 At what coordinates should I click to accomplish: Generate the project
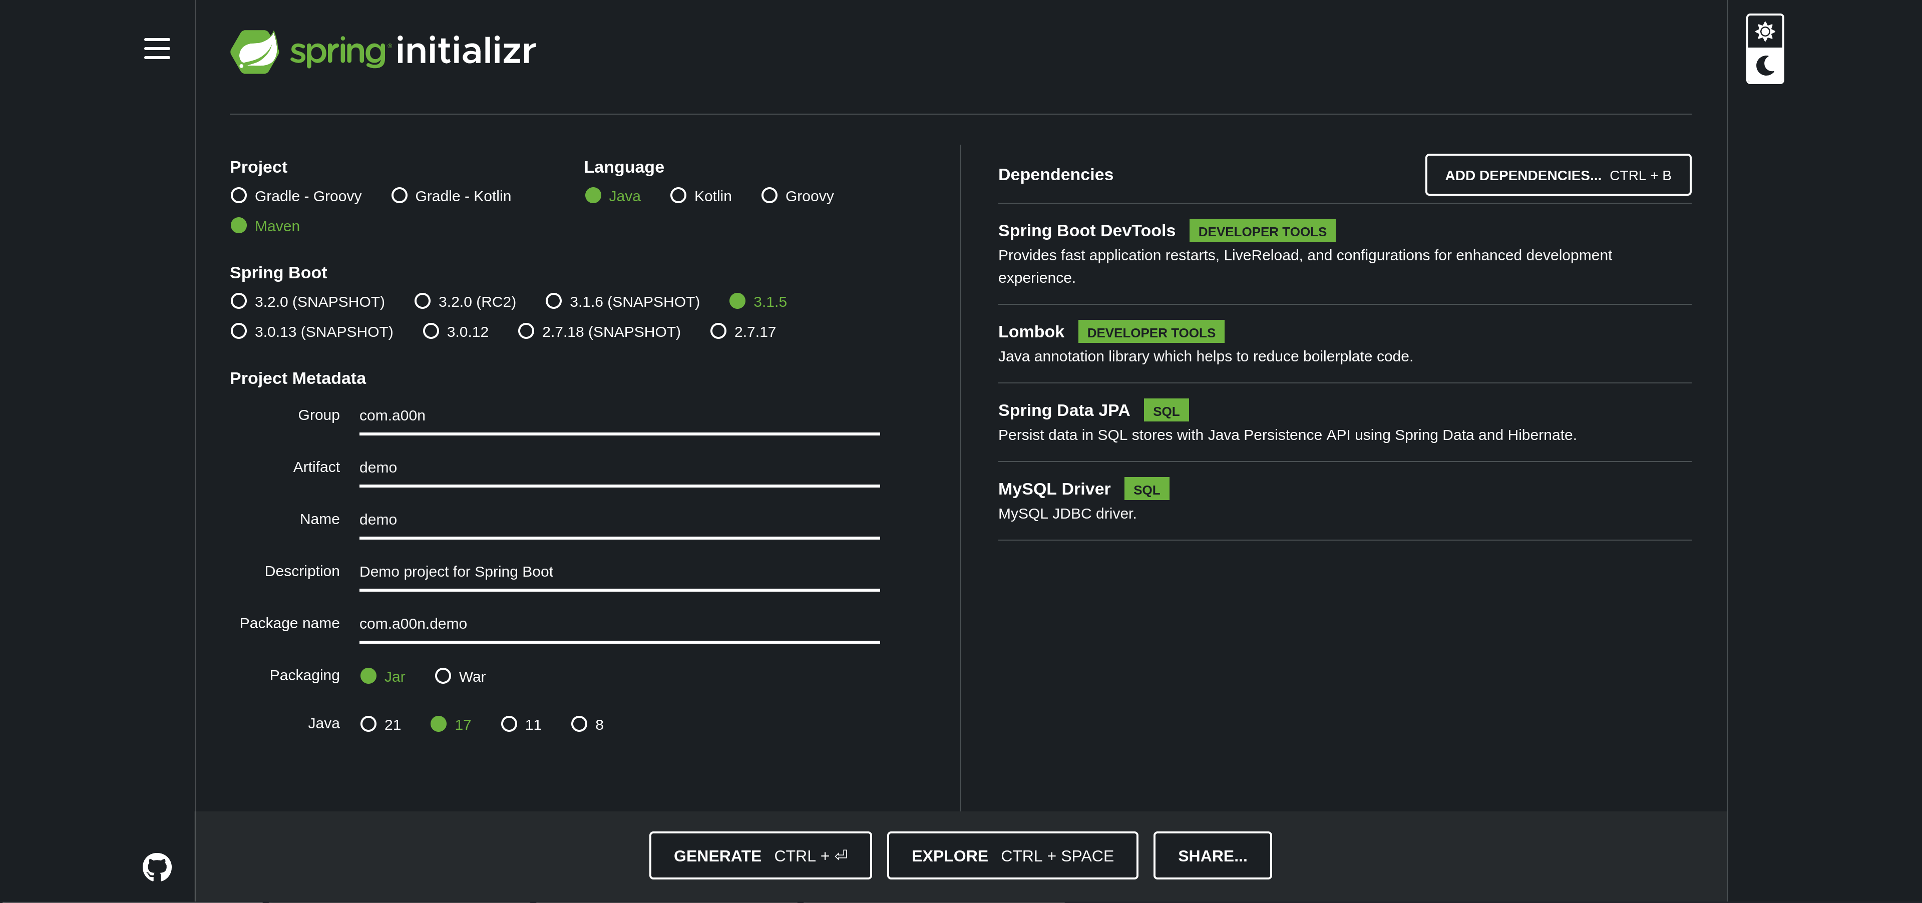pyautogui.click(x=760, y=855)
